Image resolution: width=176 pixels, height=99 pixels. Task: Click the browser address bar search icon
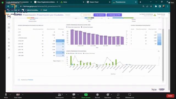(143, 6)
